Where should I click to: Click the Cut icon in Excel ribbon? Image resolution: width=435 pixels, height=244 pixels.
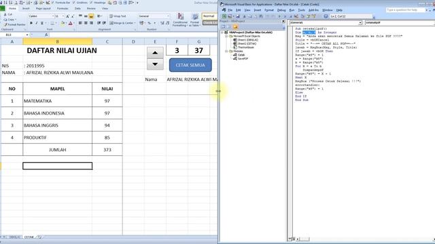click(5, 14)
